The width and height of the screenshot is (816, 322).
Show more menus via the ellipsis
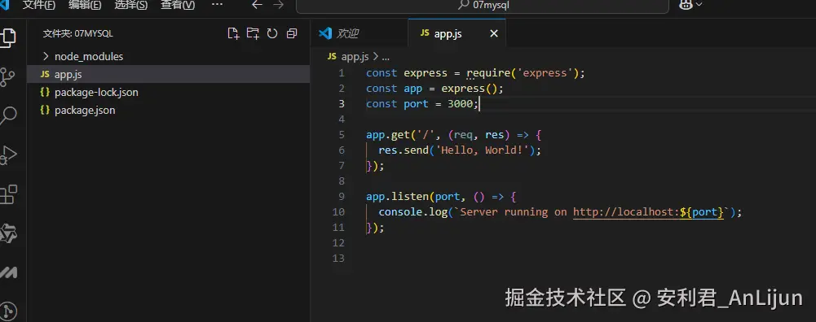(x=218, y=5)
